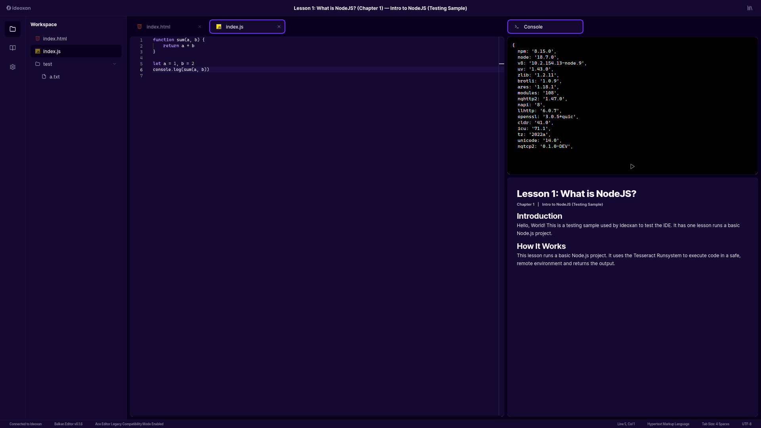Open the Tab Size: 4 Spaces selector
The width and height of the screenshot is (761, 428).
pyautogui.click(x=716, y=424)
